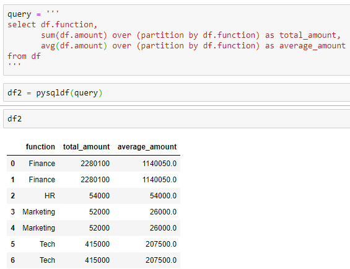
Task: Click the 'HR' cell
Action: 50,196
